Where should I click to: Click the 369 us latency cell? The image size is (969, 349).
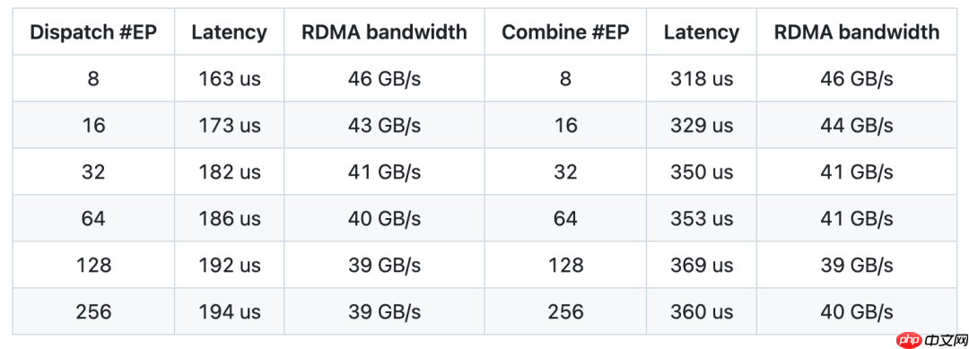coord(702,265)
